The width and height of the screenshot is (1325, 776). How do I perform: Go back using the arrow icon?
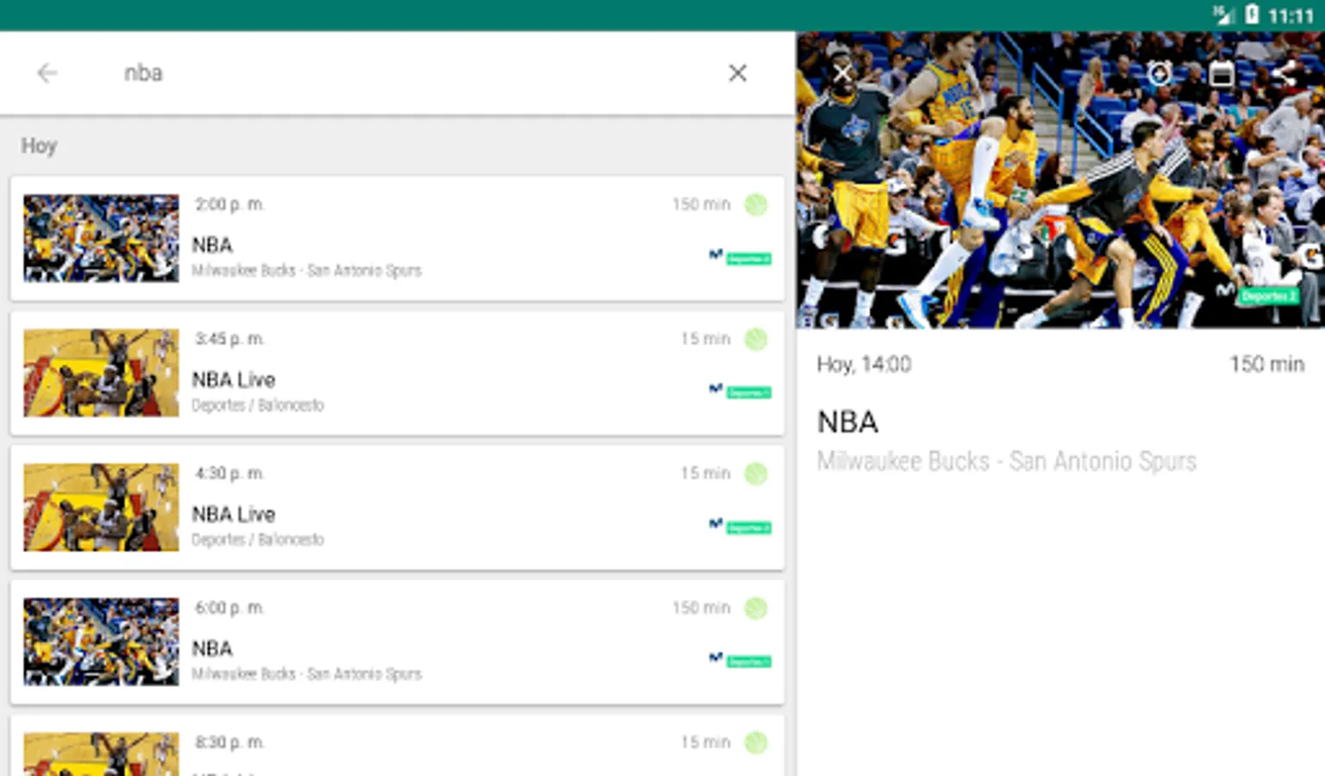[47, 73]
